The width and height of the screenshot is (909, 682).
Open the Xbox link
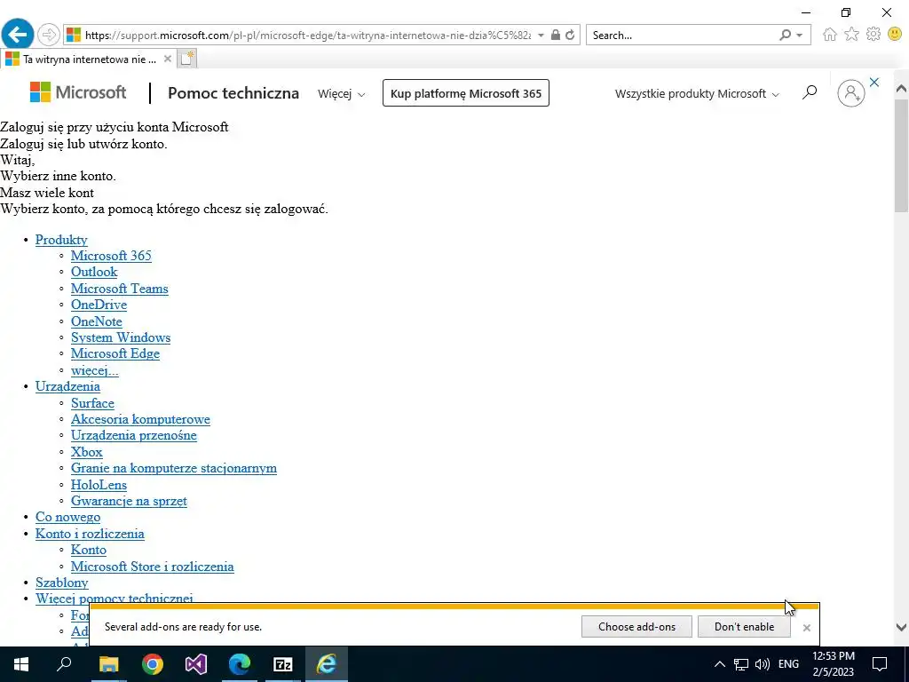pyautogui.click(x=87, y=452)
